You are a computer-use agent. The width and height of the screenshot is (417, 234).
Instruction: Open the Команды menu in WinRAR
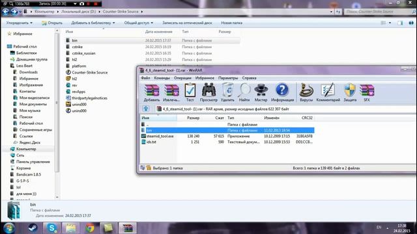tap(162, 78)
